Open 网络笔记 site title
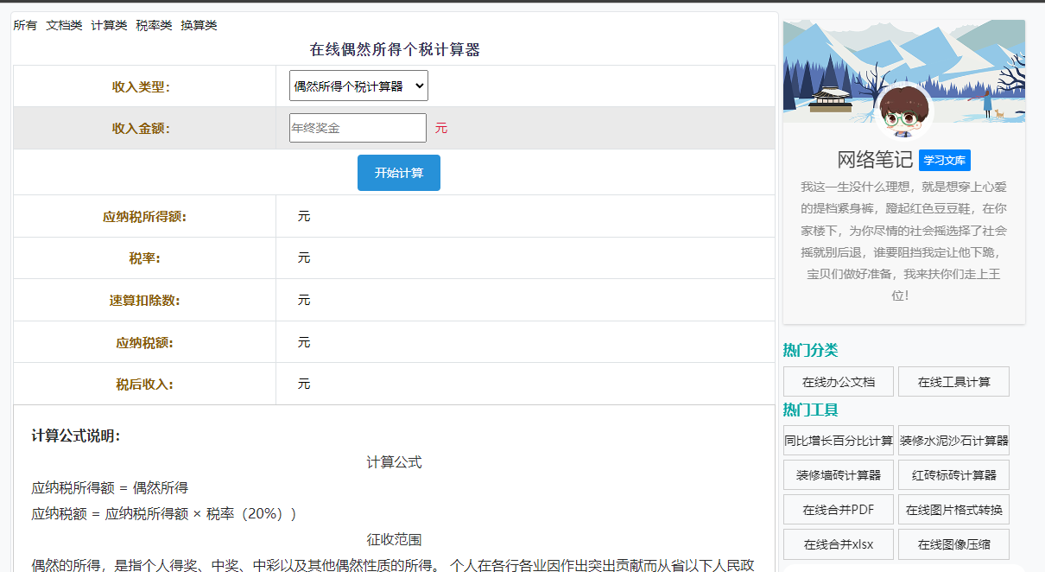This screenshot has width=1045, height=572. (875, 160)
